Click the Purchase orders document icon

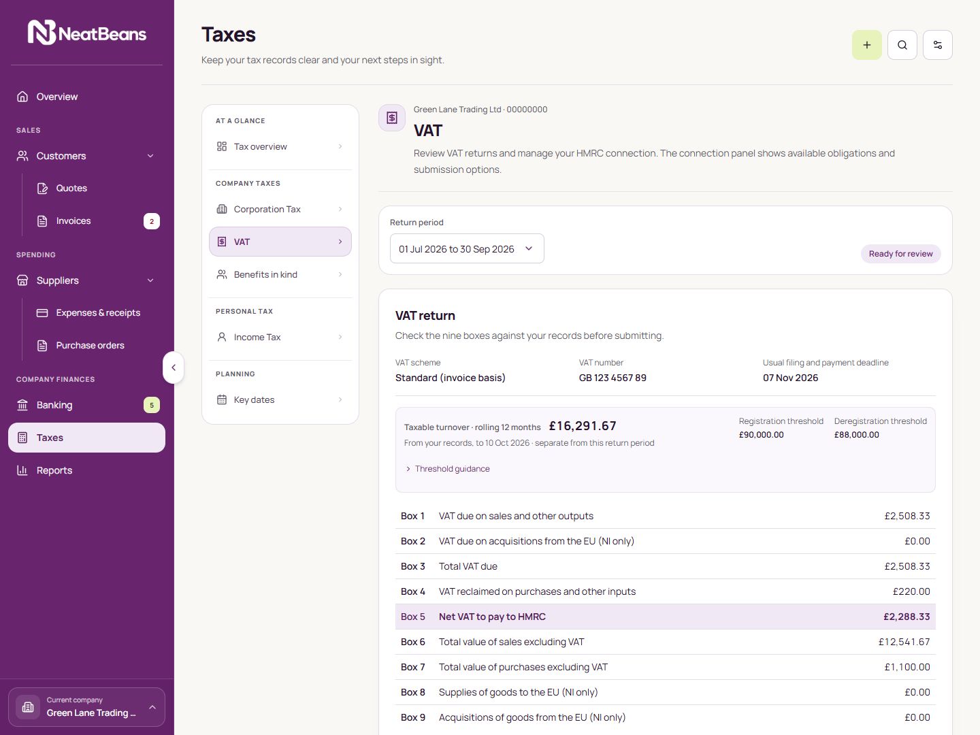(x=42, y=346)
